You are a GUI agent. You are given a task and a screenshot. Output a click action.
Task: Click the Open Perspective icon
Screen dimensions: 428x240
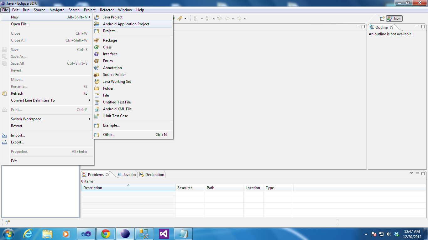(x=382, y=18)
